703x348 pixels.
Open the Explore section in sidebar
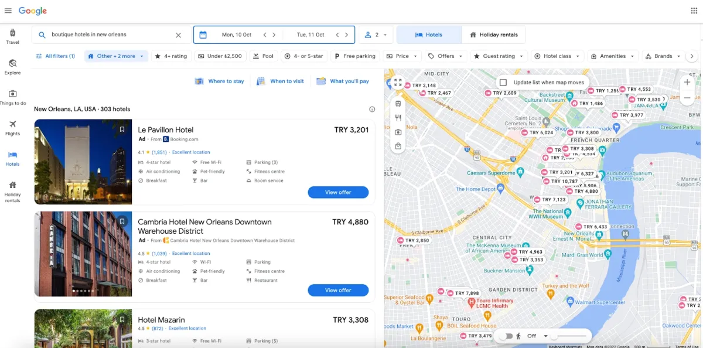click(x=13, y=67)
